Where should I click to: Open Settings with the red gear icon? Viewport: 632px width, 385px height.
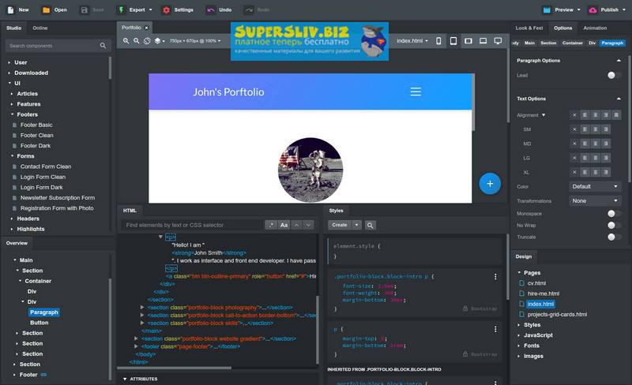click(166, 10)
